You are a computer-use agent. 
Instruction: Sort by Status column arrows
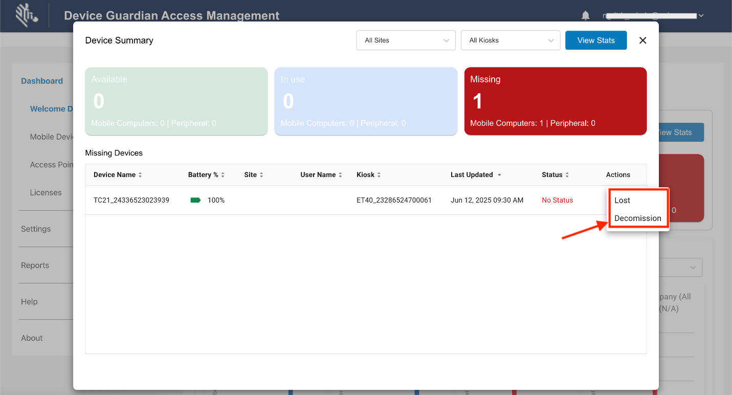567,175
